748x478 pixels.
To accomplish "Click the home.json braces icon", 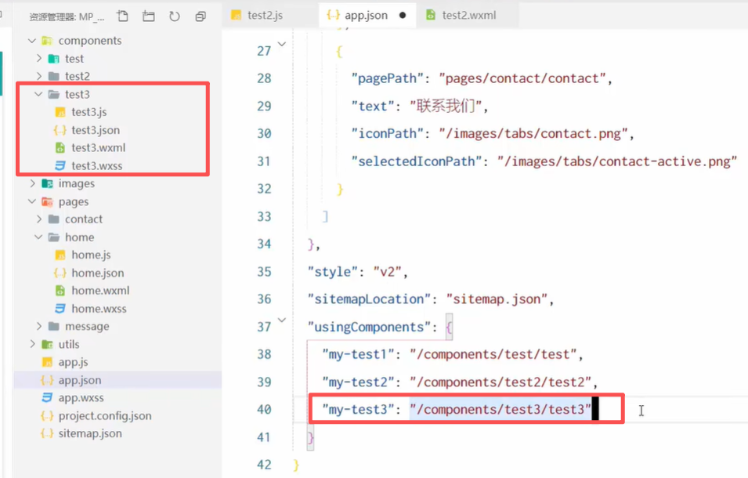I will 60,273.
